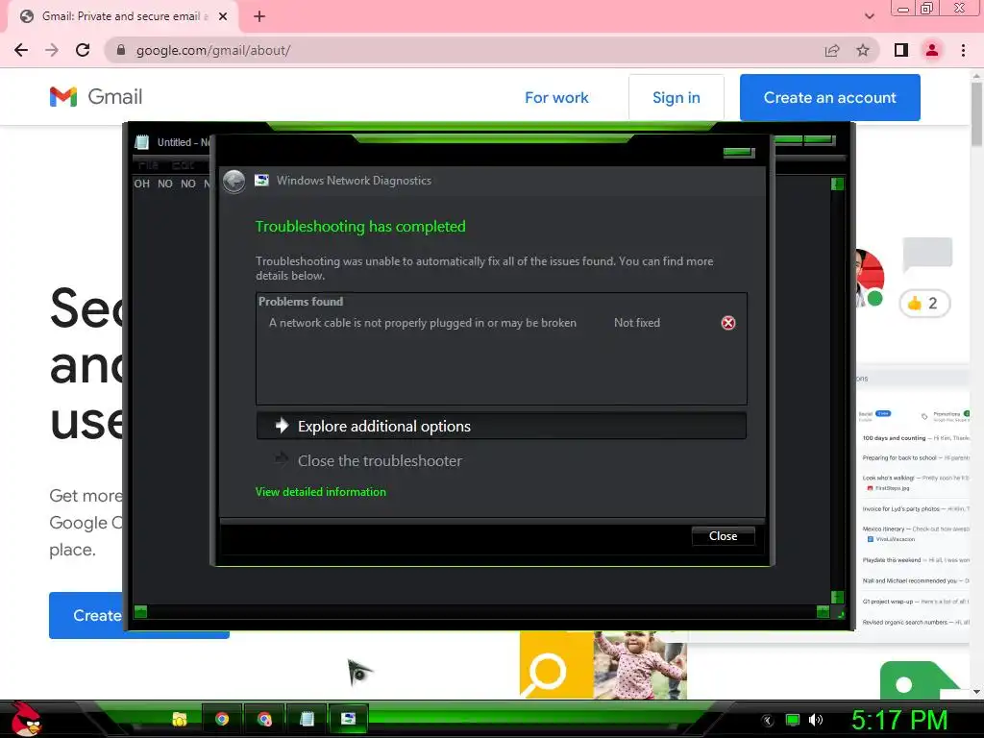Click the URL field google.com/gmail/about/
This screenshot has width=984, height=738.
tap(213, 50)
